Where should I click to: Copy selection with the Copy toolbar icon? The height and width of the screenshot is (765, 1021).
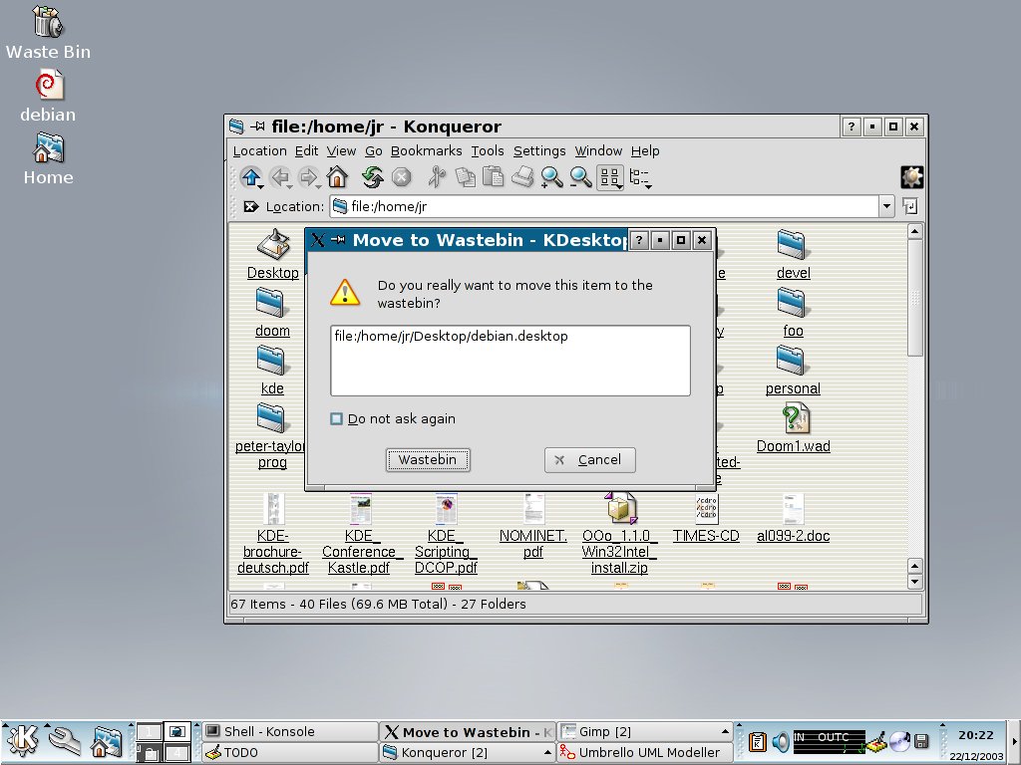(x=465, y=177)
